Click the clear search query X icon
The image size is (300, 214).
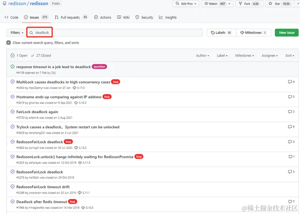pos(9,42)
